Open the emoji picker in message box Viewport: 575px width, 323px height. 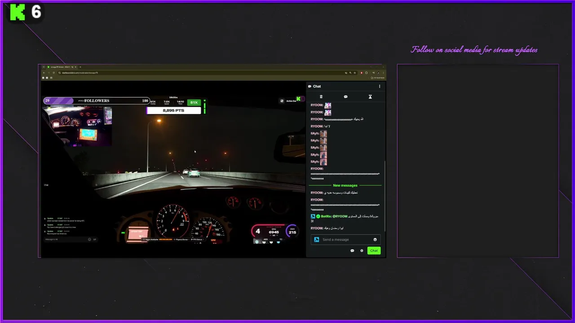375,240
